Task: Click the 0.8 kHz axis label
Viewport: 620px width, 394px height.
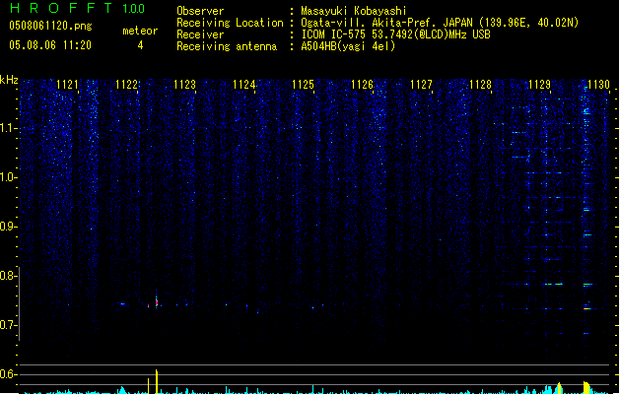Action: (8, 276)
